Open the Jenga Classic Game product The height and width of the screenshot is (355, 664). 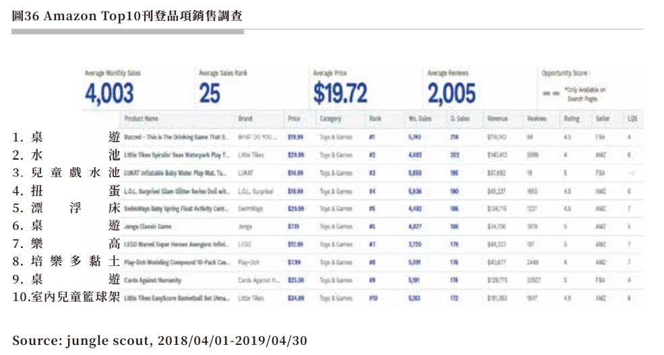point(148,226)
